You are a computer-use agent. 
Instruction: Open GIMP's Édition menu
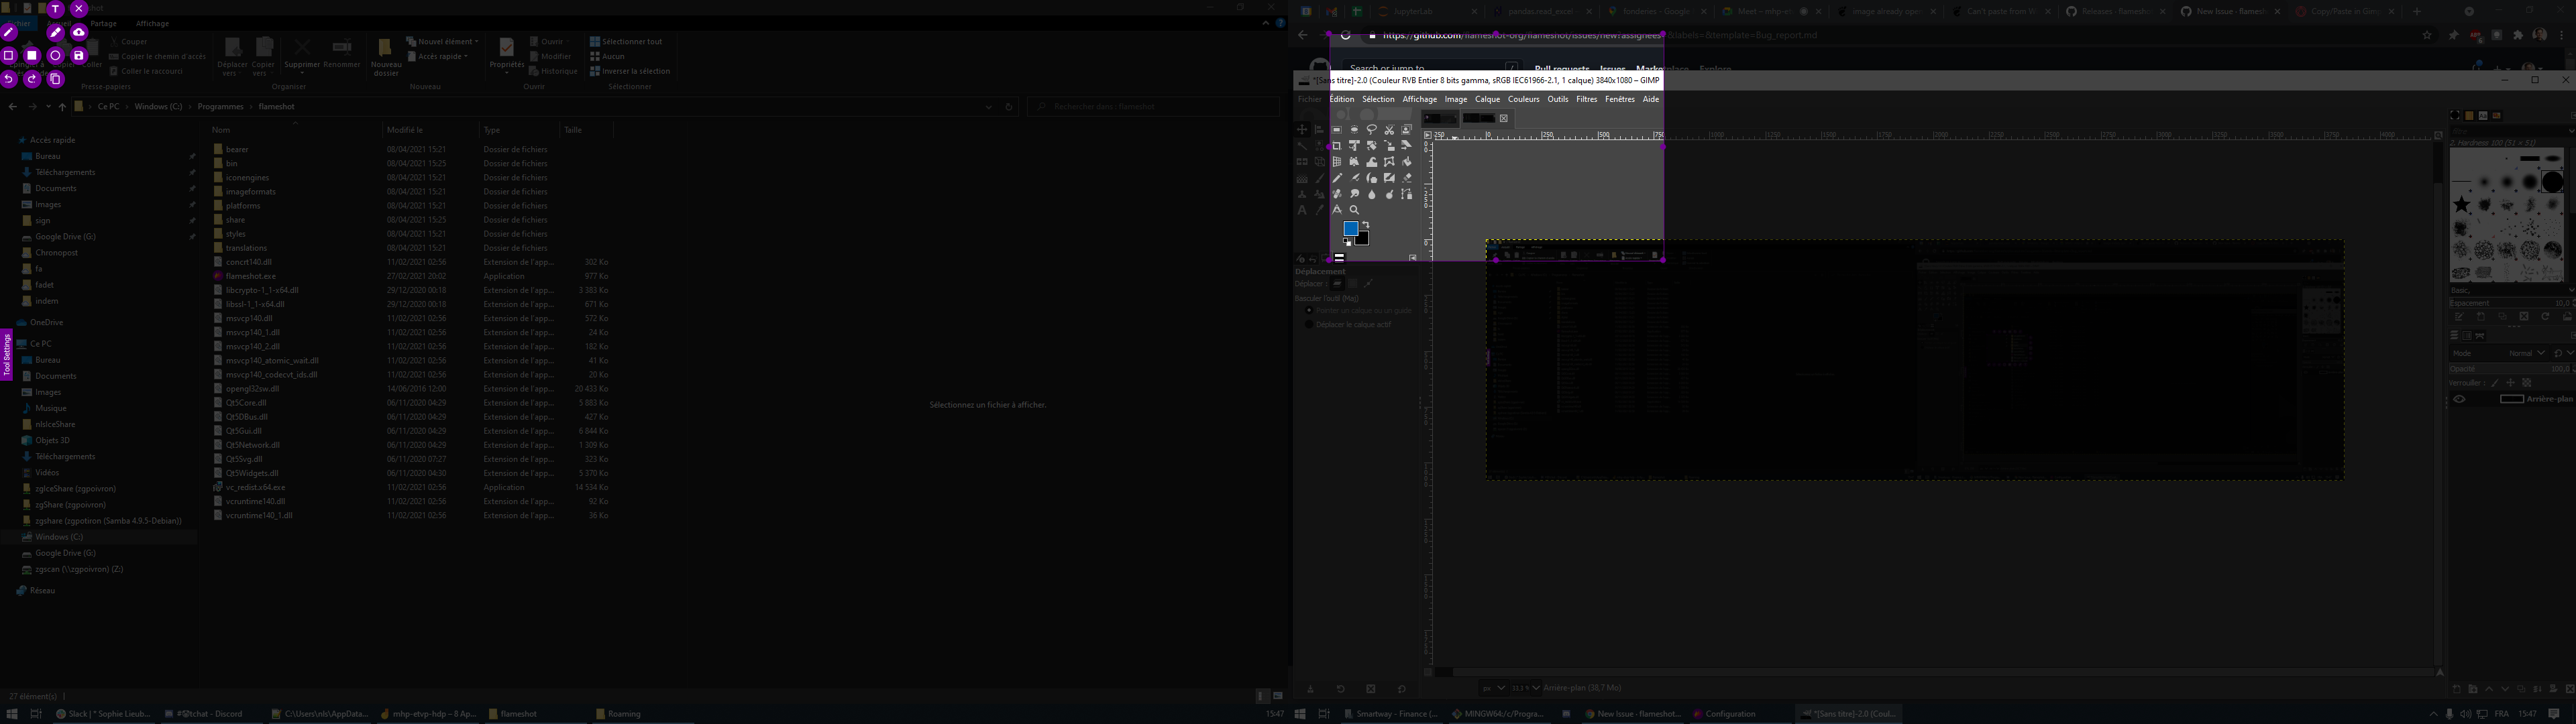1341,99
